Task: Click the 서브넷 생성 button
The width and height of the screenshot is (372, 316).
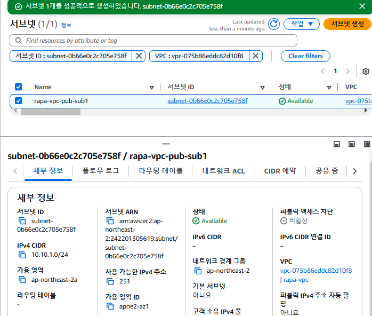Action: pos(347,24)
